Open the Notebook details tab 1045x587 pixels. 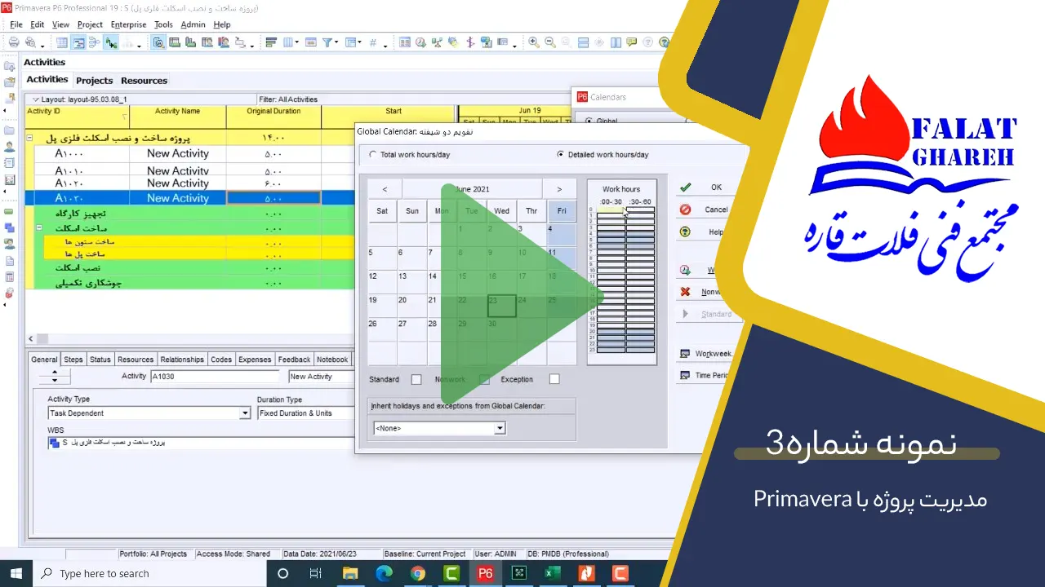coord(332,360)
